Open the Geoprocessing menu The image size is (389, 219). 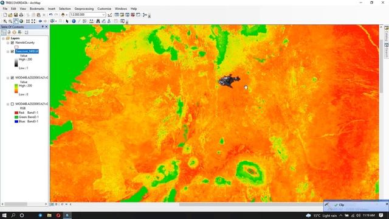pyautogui.click(x=84, y=9)
